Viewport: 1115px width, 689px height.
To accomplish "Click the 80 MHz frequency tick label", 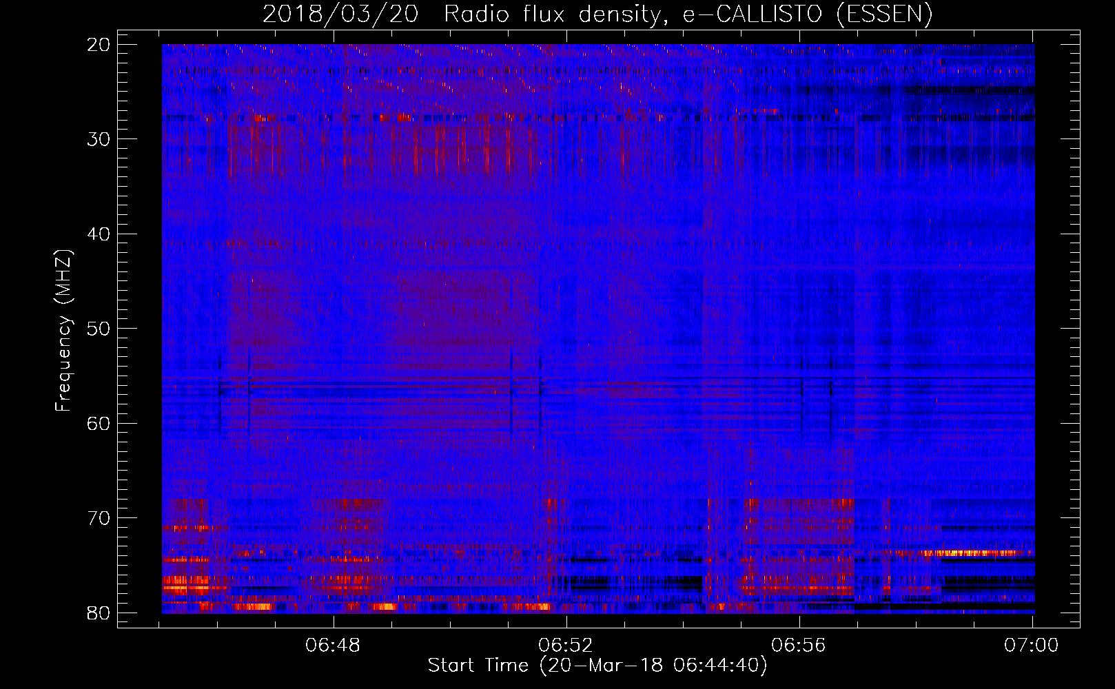I will pyautogui.click(x=99, y=613).
